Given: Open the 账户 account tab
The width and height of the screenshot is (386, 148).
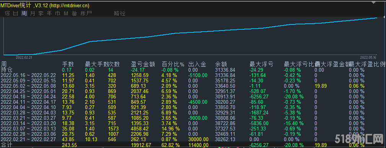Looking at the screenshot, I should click(x=86, y=13).
